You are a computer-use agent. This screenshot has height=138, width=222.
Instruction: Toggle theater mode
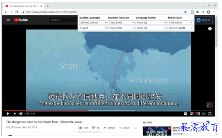pos(204,113)
